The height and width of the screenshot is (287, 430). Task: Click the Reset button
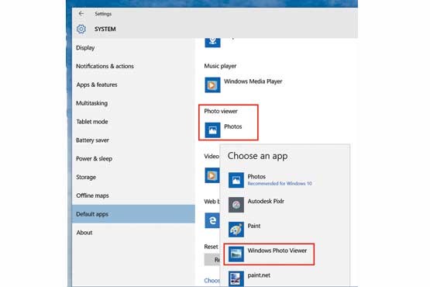(x=212, y=260)
